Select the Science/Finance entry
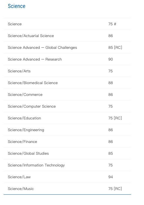The width and height of the screenshot is (144, 205). (x=67, y=142)
